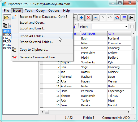Choose Export to File or Database

point(42,17)
